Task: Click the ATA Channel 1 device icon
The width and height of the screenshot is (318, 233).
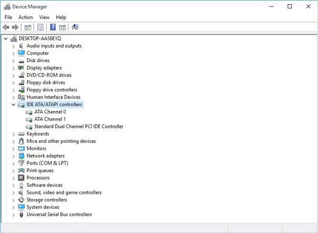Action: pos(29,119)
